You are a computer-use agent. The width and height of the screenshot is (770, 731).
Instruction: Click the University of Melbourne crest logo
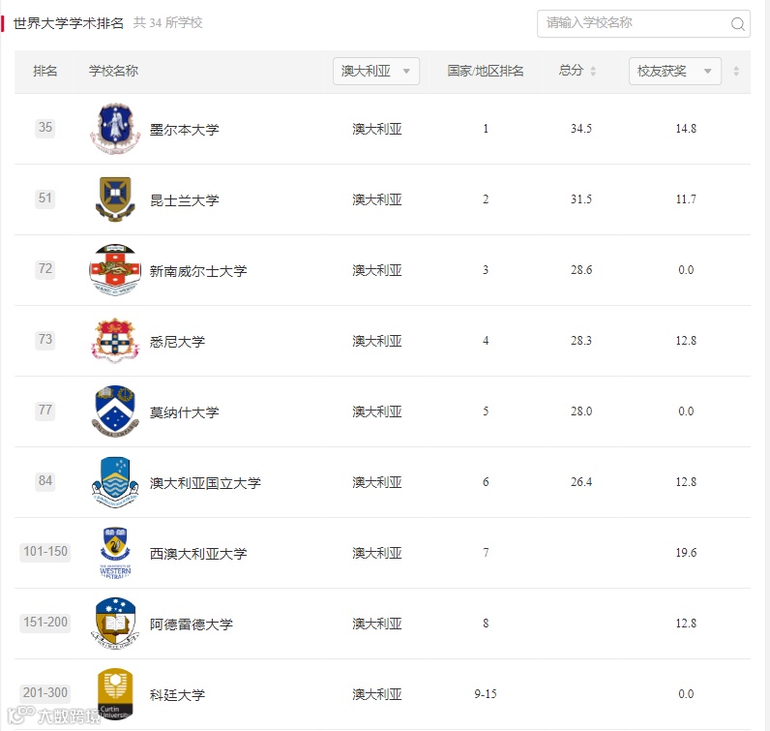coord(115,129)
